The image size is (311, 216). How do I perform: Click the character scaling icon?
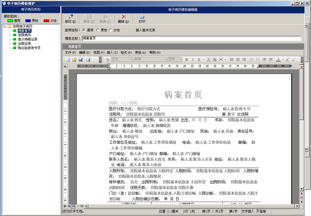coord(220,59)
